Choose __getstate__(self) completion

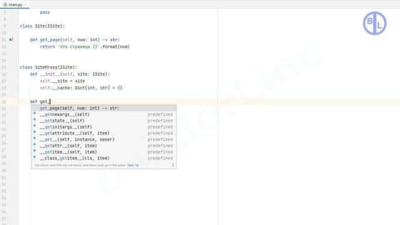(x=104, y=121)
